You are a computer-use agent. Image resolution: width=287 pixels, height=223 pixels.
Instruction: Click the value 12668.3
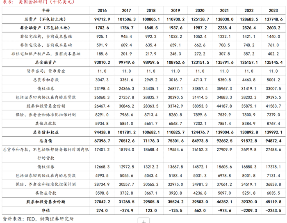[102, 167]
